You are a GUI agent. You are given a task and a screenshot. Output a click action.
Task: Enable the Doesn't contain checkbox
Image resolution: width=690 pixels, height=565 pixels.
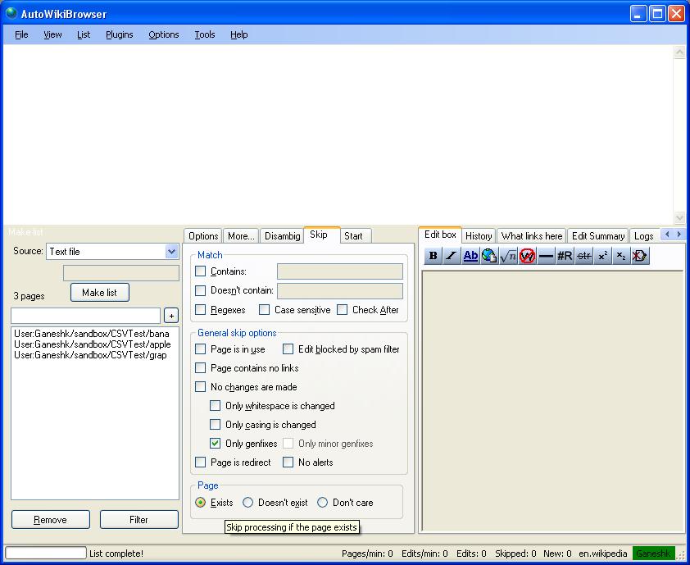(200, 290)
